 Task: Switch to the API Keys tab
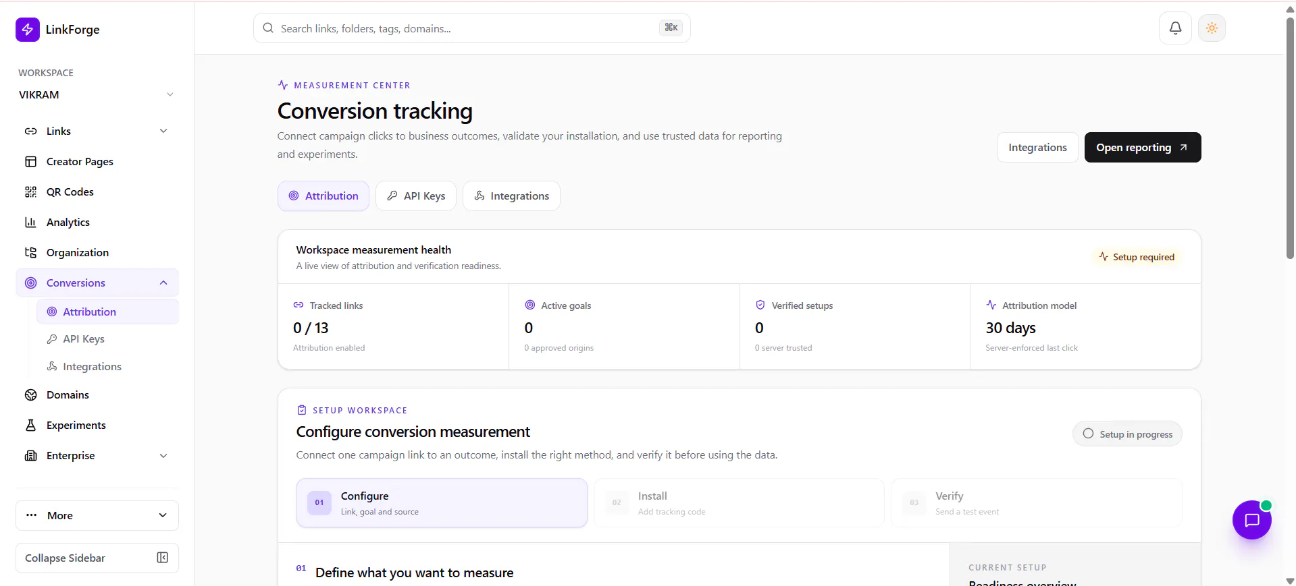[416, 196]
